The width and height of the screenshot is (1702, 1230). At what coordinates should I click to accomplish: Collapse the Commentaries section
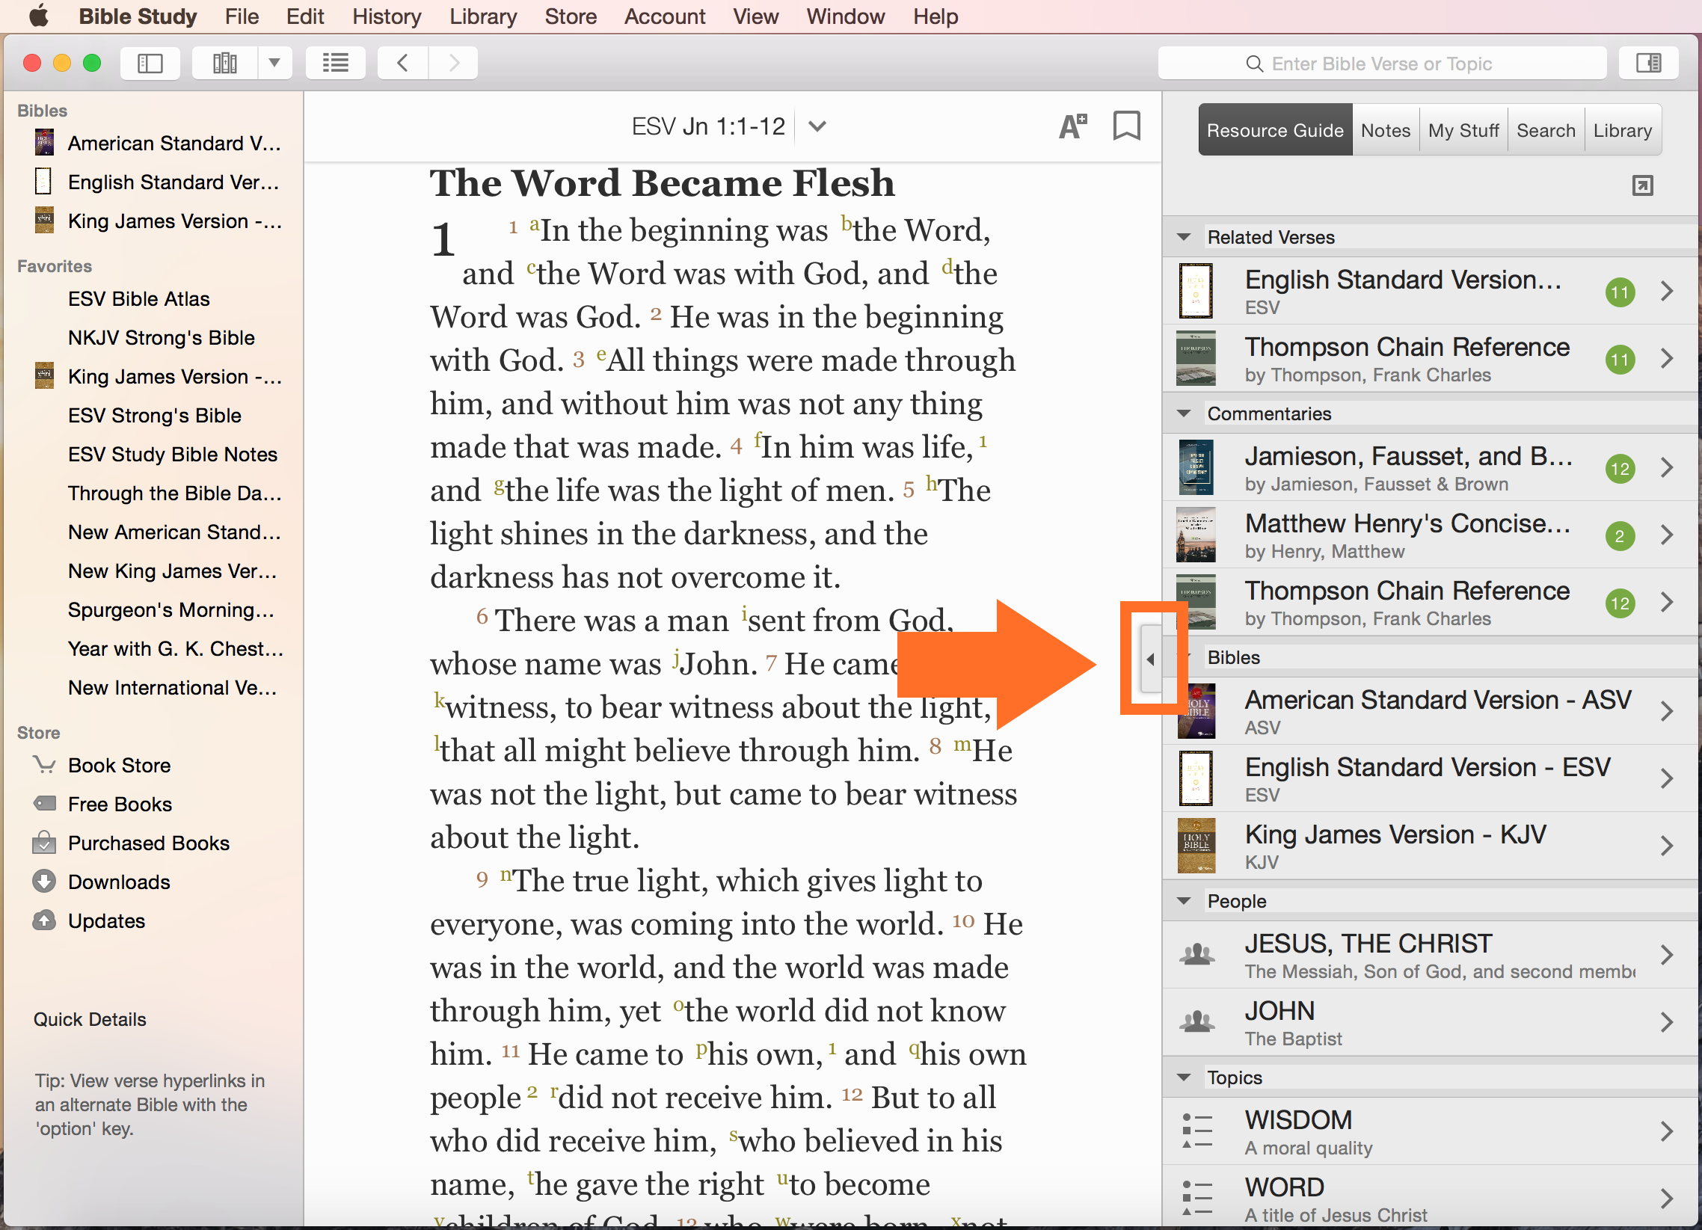pyautogui.click(x=1185, y=413)
